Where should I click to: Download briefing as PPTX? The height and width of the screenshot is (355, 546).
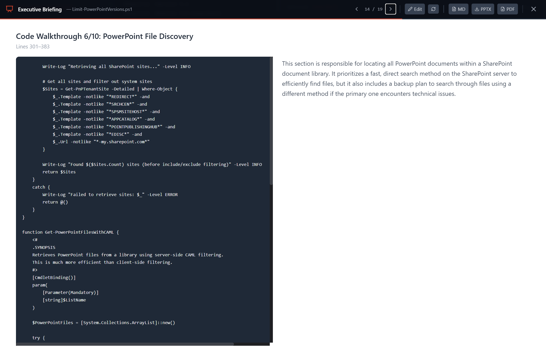[483, 9]
